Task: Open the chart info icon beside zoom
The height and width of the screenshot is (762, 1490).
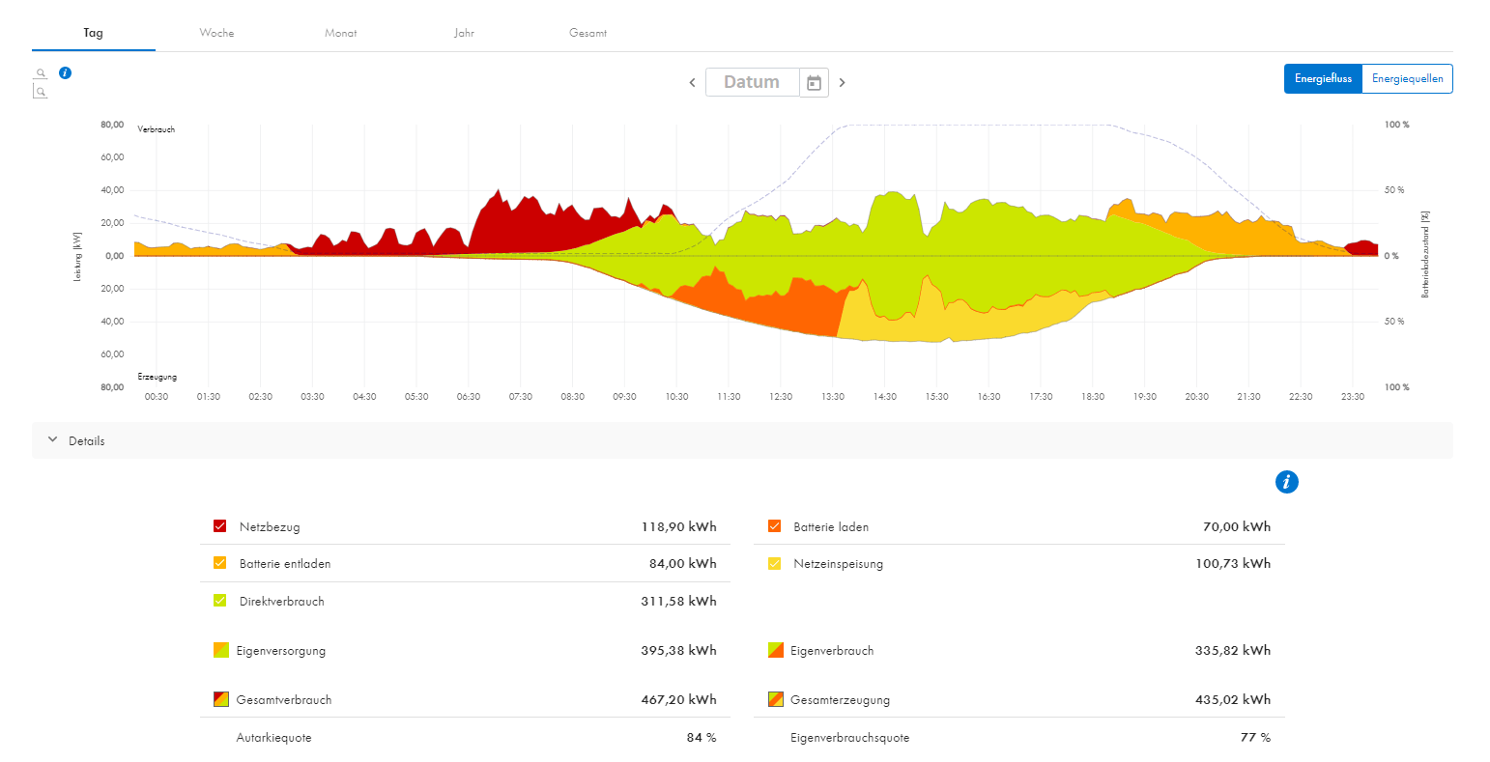Action: tap(65, 72)
